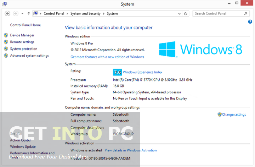Click 'Windows 8 Pro' edition text
Image resolution: width=255 pixels, height=167 pixels.
point(82,44)
